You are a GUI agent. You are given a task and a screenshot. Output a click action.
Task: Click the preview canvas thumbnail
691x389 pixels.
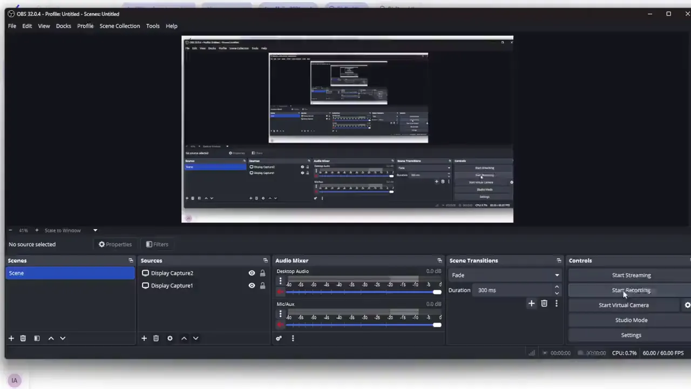click(x=347, y=130)
